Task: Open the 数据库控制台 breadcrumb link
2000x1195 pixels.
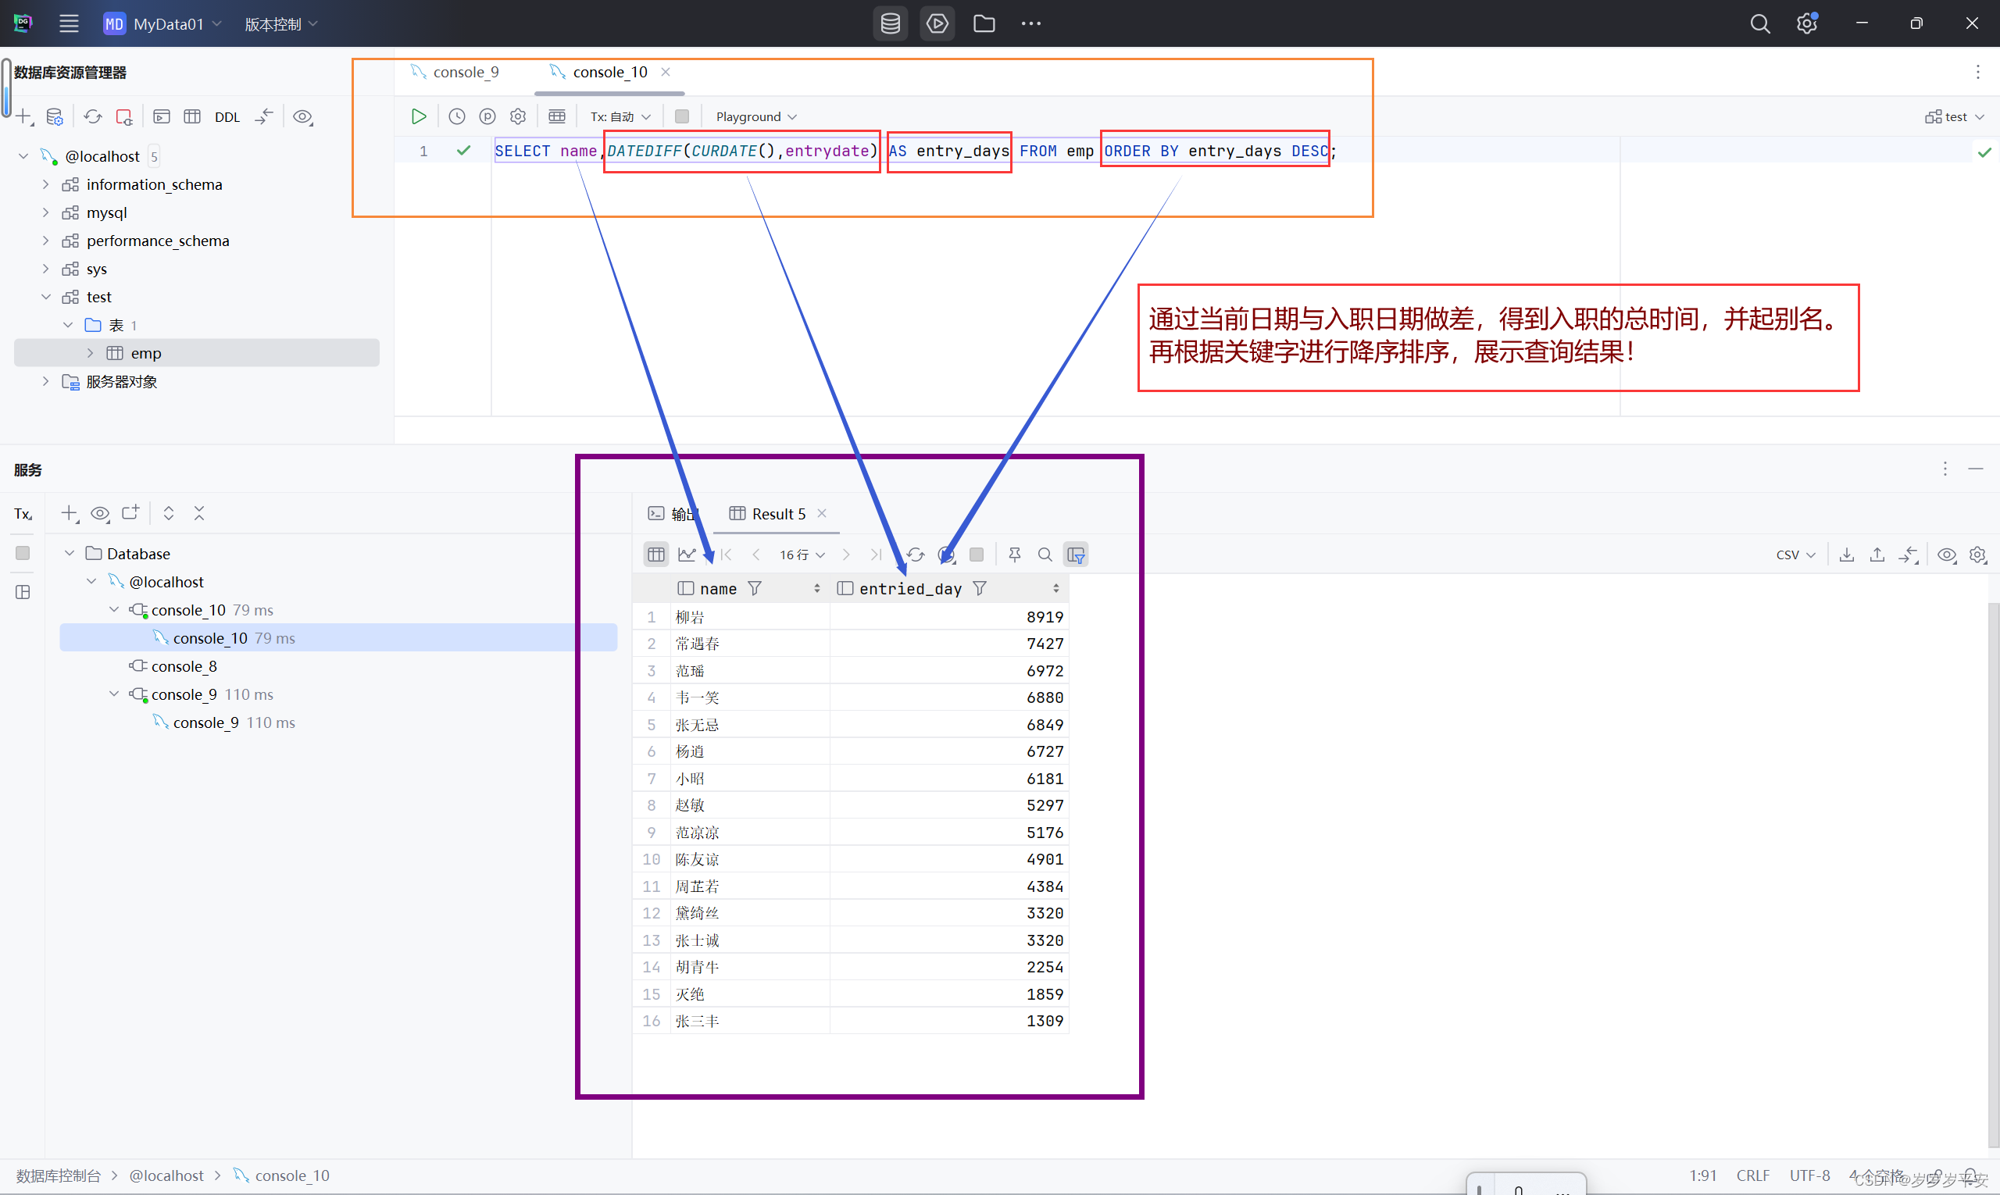Action: pyautogui.click(x=57, y=1175)
